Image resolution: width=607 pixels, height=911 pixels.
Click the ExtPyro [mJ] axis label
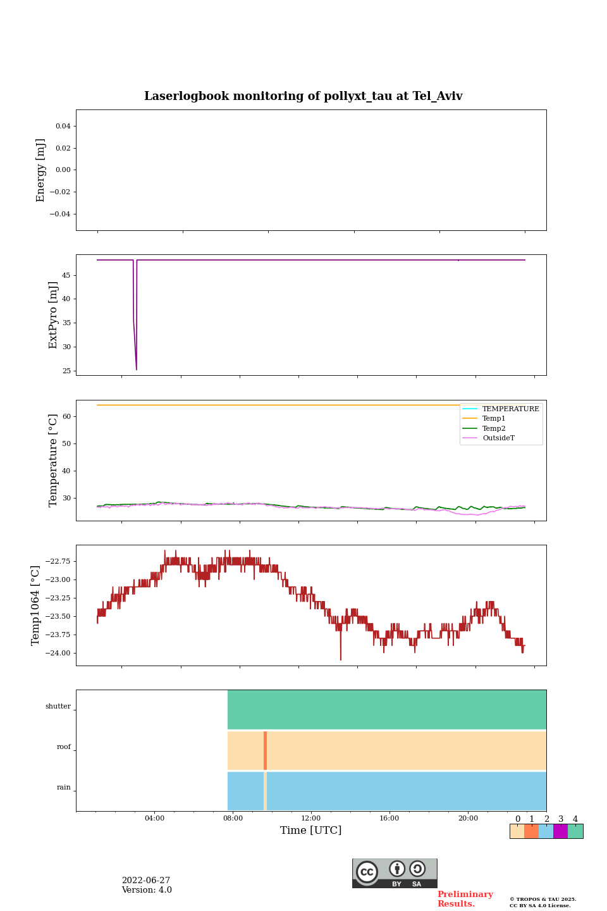[x=53, y=315]
